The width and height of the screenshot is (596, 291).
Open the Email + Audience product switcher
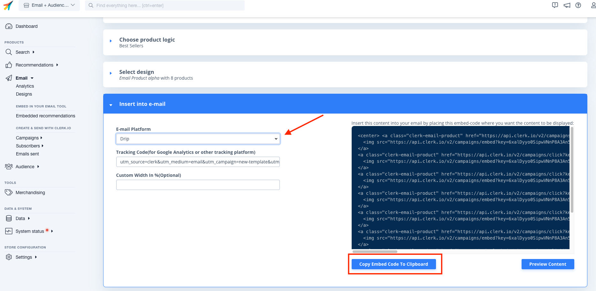(x=49, y=5)
